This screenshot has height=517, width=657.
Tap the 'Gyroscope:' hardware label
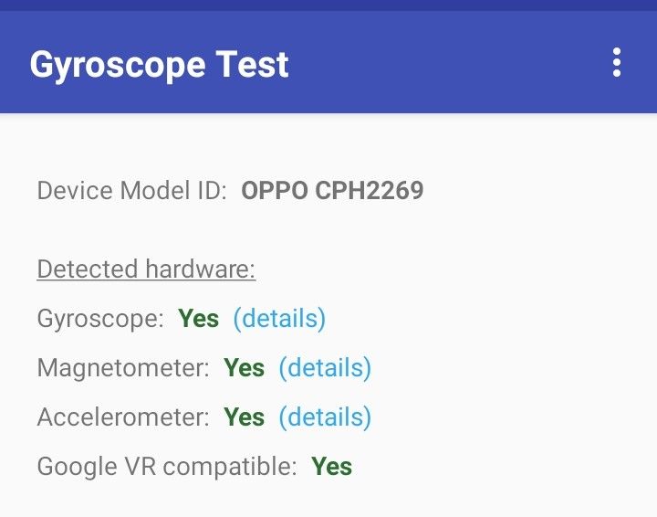coord(100,318)
